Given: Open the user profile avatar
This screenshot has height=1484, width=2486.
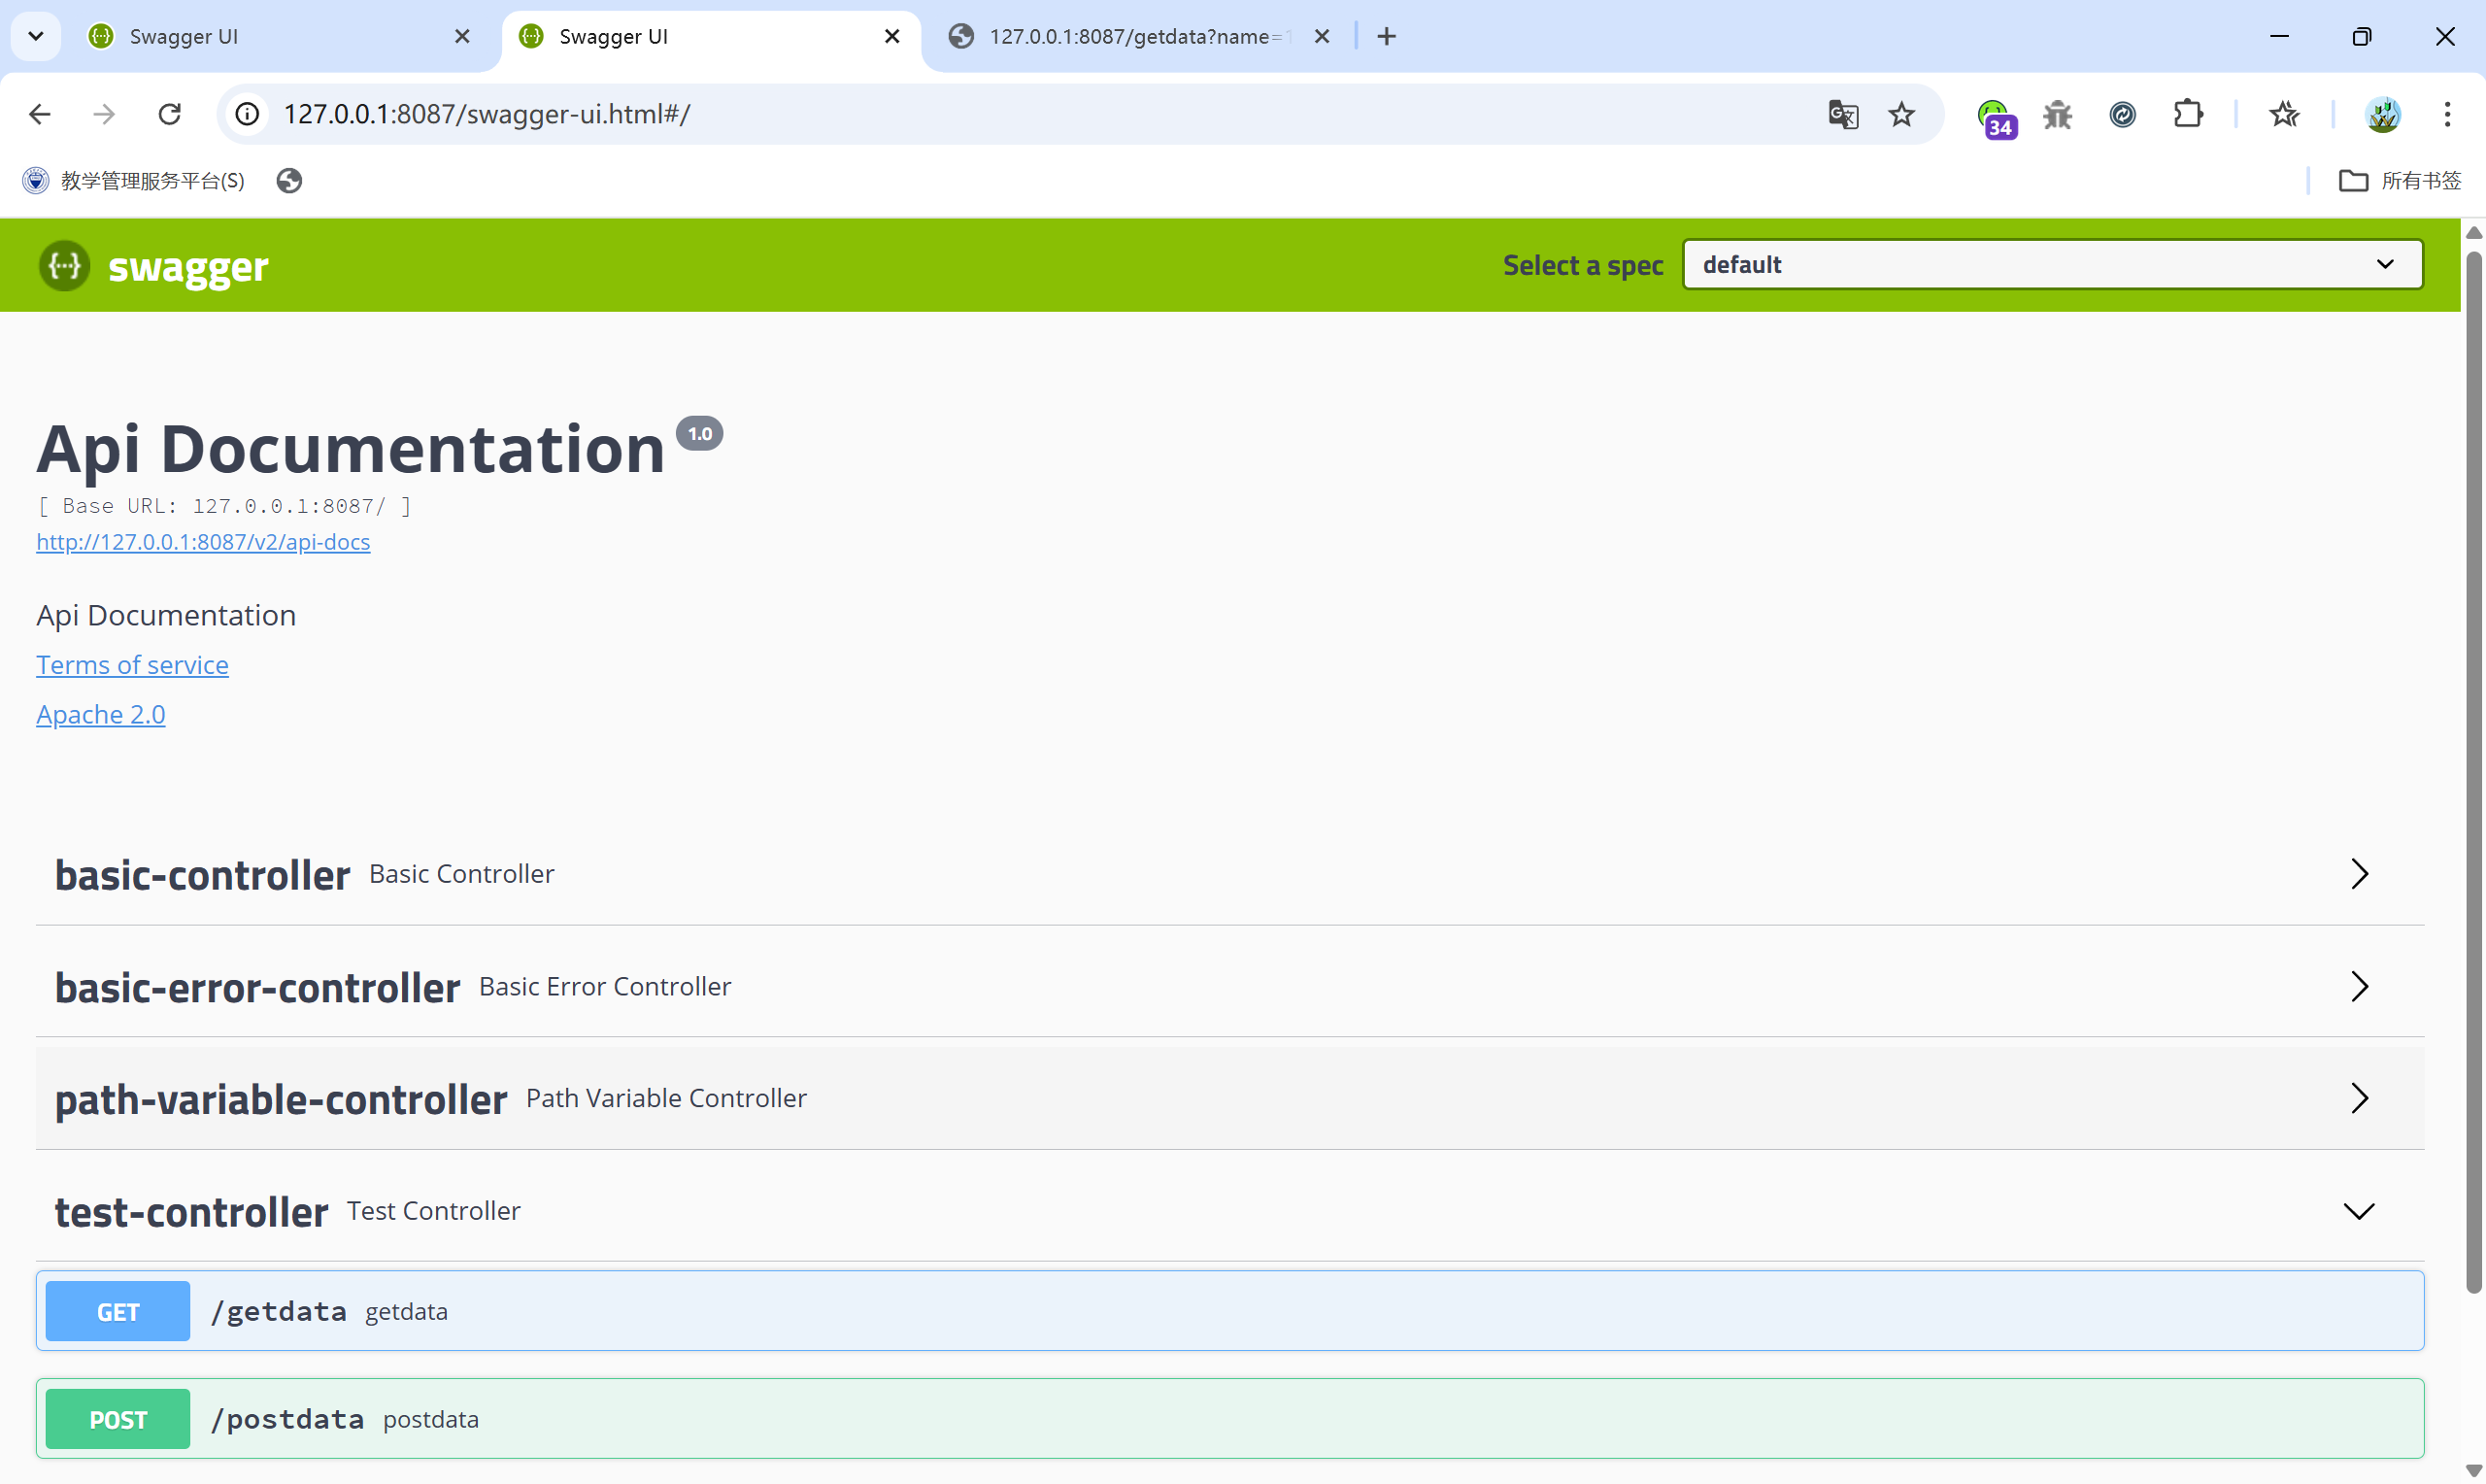Looking at the screenshot, I should click(x=2383, y=115).
